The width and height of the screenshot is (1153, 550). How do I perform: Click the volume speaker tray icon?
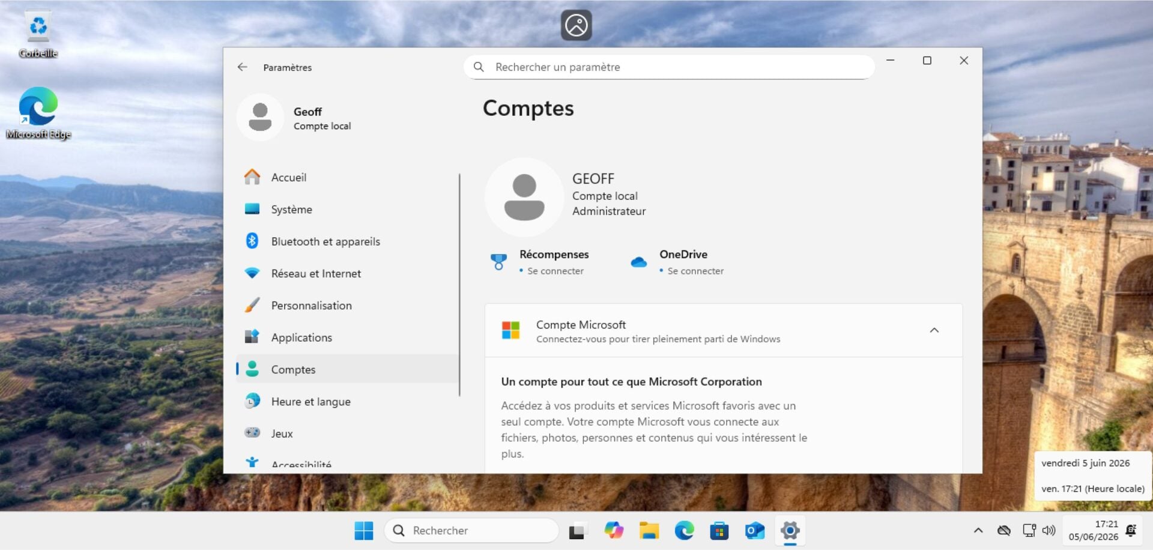tap(1049, 531)
